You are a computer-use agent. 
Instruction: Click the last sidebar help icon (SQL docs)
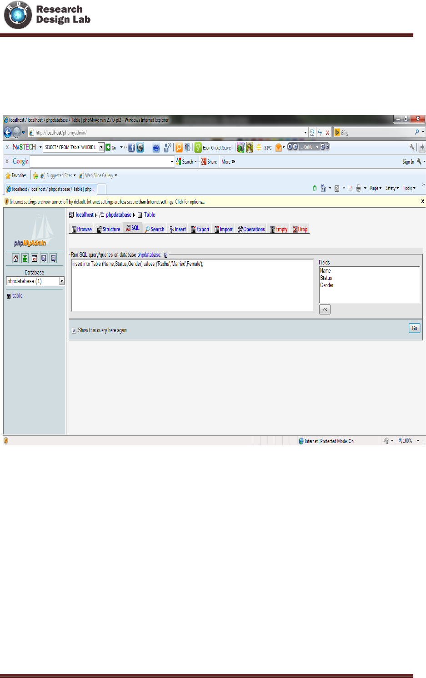(53, 258)
